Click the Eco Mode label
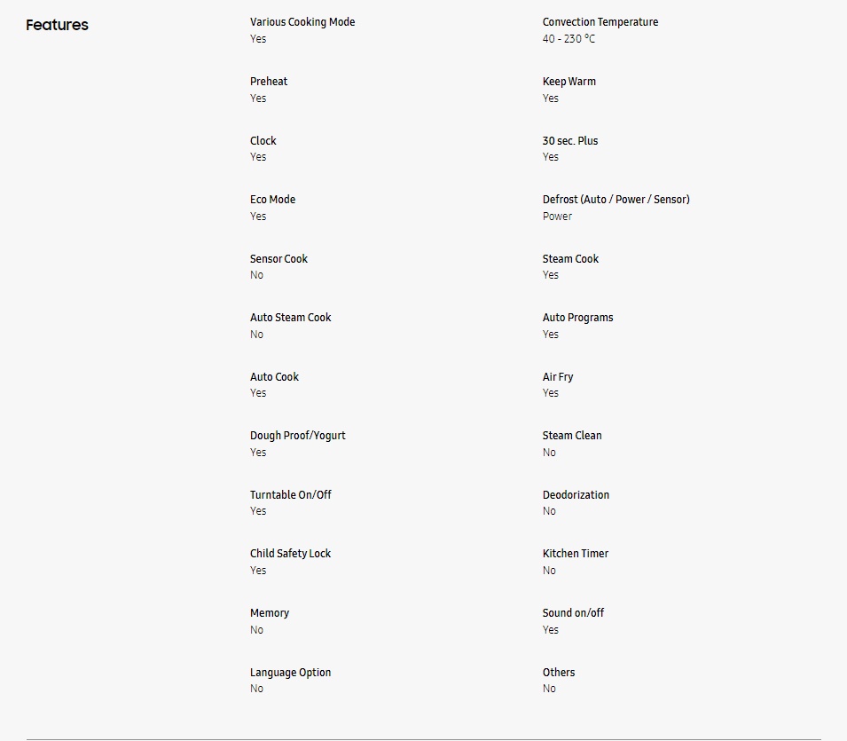This screenshot has height=741, width=847. (x=273, y=200)
